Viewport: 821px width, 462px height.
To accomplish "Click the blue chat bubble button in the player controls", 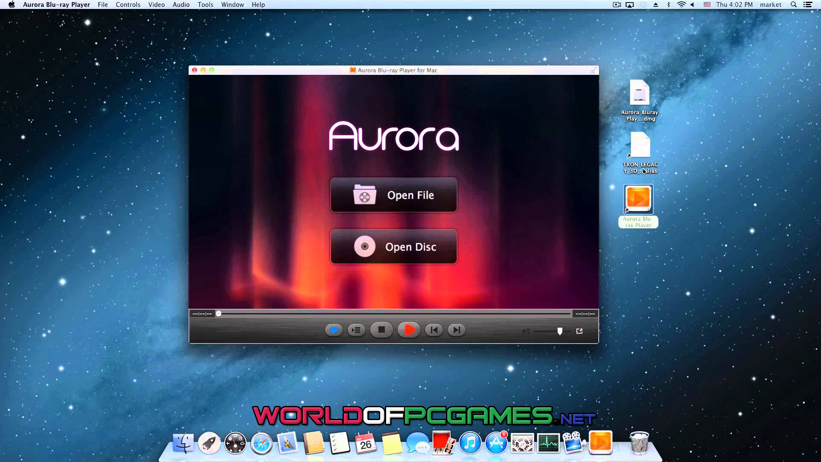I will (334, 330).
